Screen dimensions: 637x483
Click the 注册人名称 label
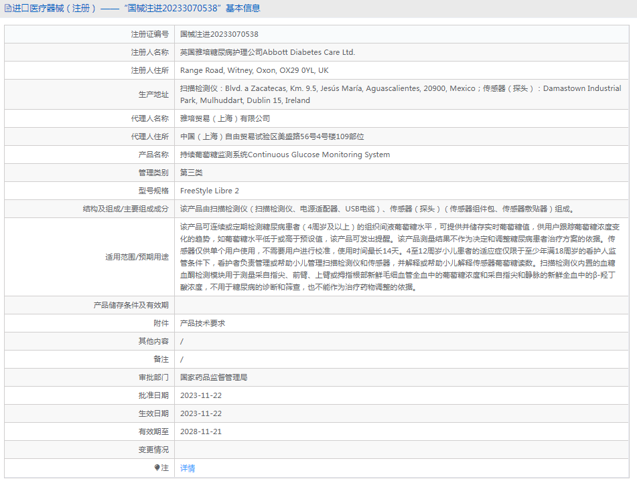[x=149, y=52]
